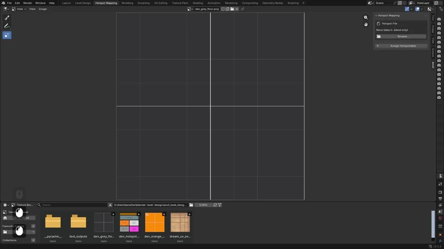Viewport: 444px width, 249px height.
Task: Open the View mode dropdown
Action: (18, 9)
